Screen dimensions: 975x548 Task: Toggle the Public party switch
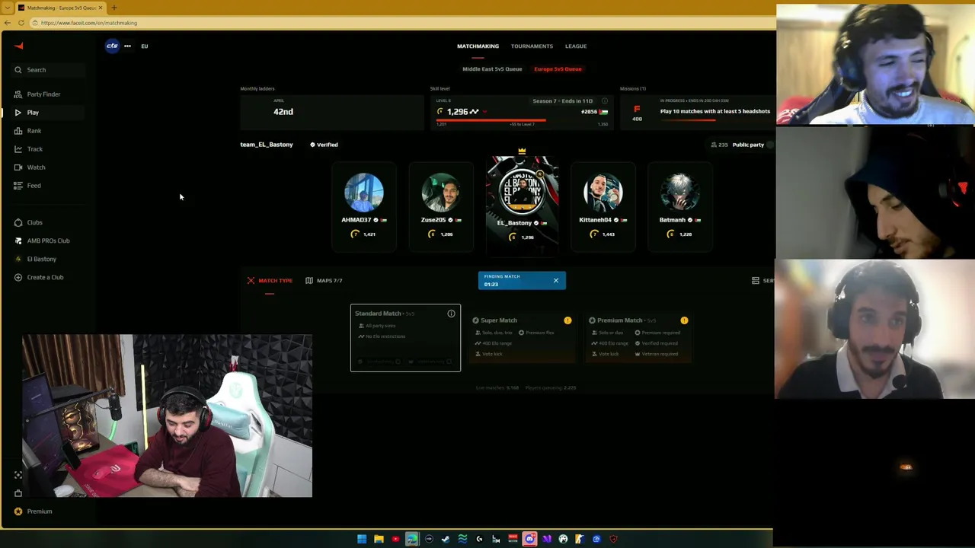tap(770, 145)
